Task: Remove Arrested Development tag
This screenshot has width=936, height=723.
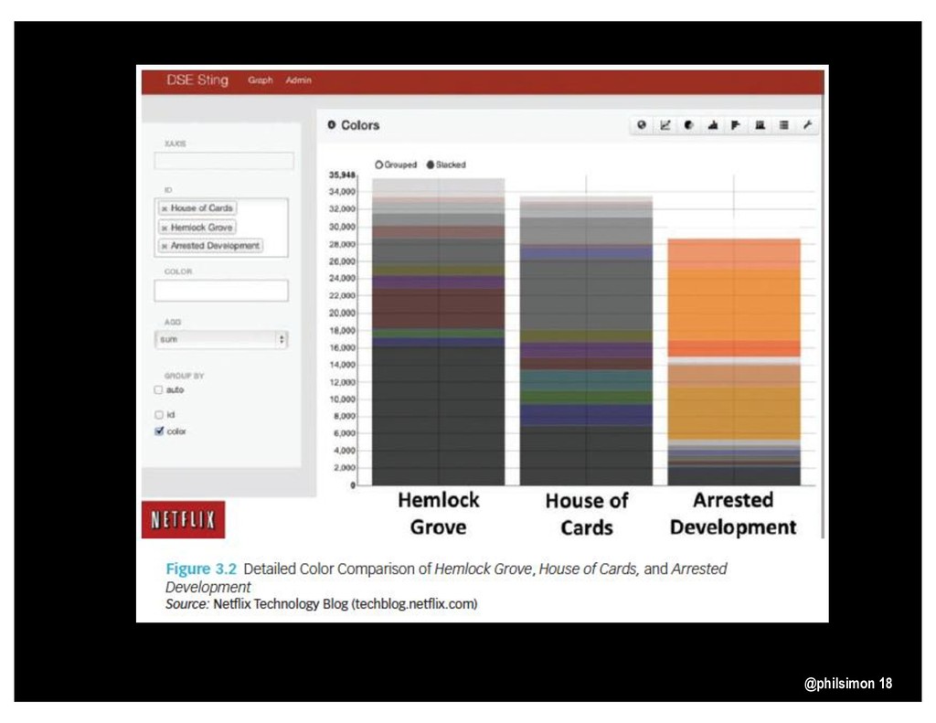Action: 165,246
